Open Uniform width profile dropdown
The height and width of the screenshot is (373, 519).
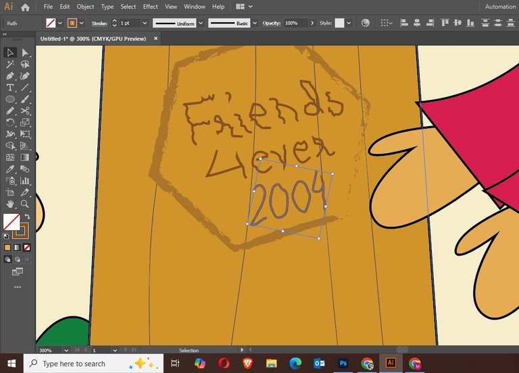coord(201,23)
